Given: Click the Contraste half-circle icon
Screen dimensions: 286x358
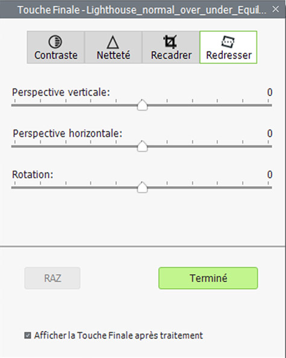Looking at the screenshot, I should click(x=55, y=42).
